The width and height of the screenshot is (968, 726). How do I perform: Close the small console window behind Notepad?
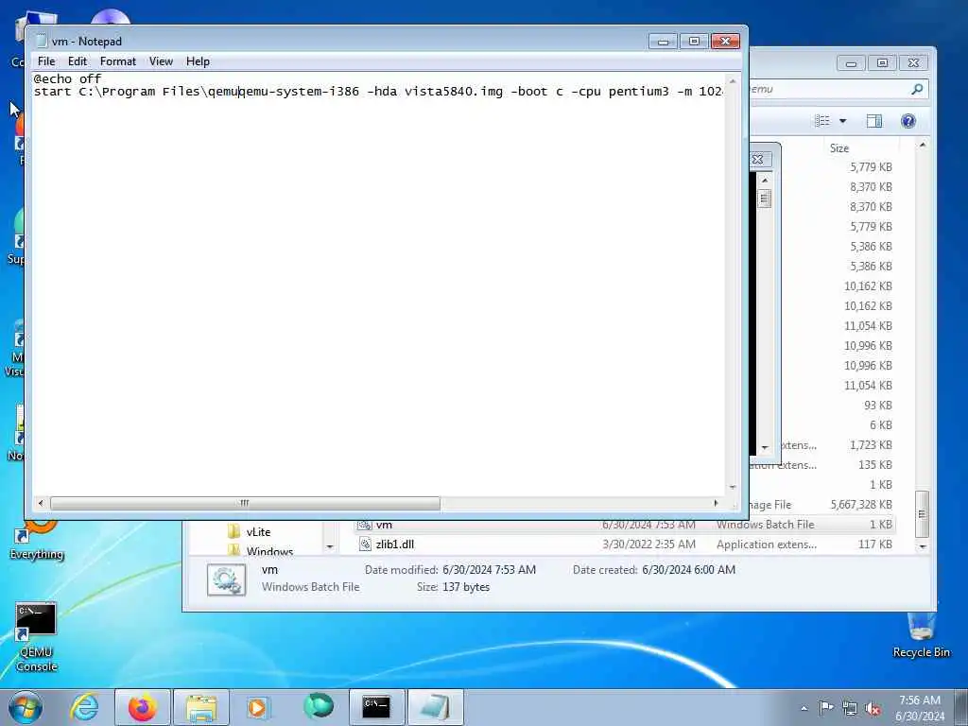coord(759,159)
